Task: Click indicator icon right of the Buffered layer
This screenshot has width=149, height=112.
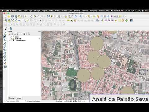Action: coord(39,39)
